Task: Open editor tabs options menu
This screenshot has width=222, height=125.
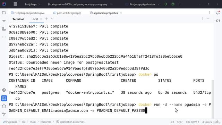Action: pyautogui.click(x=210, y=13)
